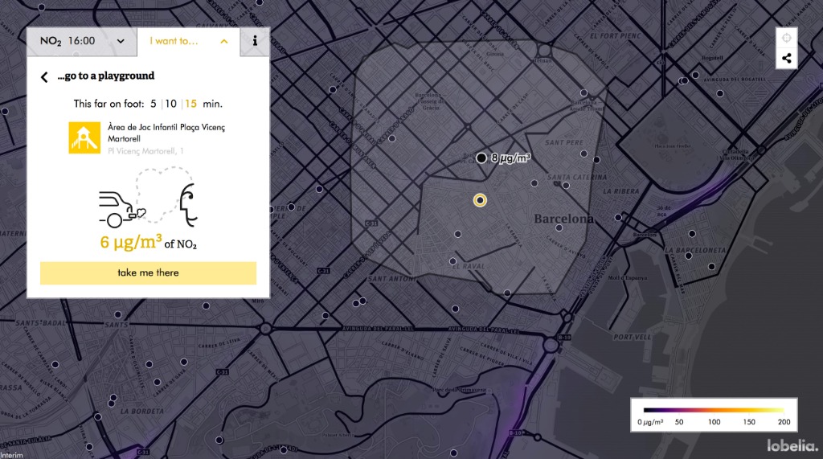Click the yellow playground icon
Image resolution: width=823 pixels, height=459 pixels.
tap(84, 137)
